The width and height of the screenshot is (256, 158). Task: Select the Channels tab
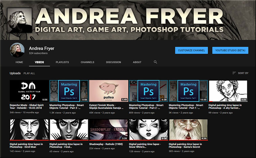point(87,62)
